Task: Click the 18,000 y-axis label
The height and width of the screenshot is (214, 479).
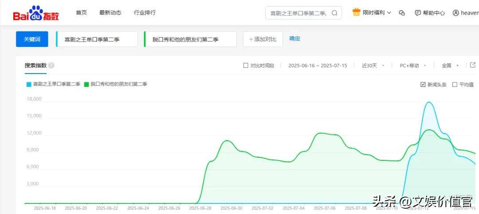Action: pyautogui.click(x=34, y=99)
